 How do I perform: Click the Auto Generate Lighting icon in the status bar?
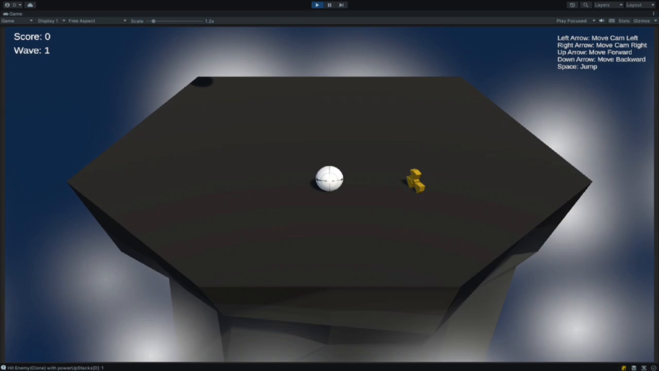coord(624,368)
